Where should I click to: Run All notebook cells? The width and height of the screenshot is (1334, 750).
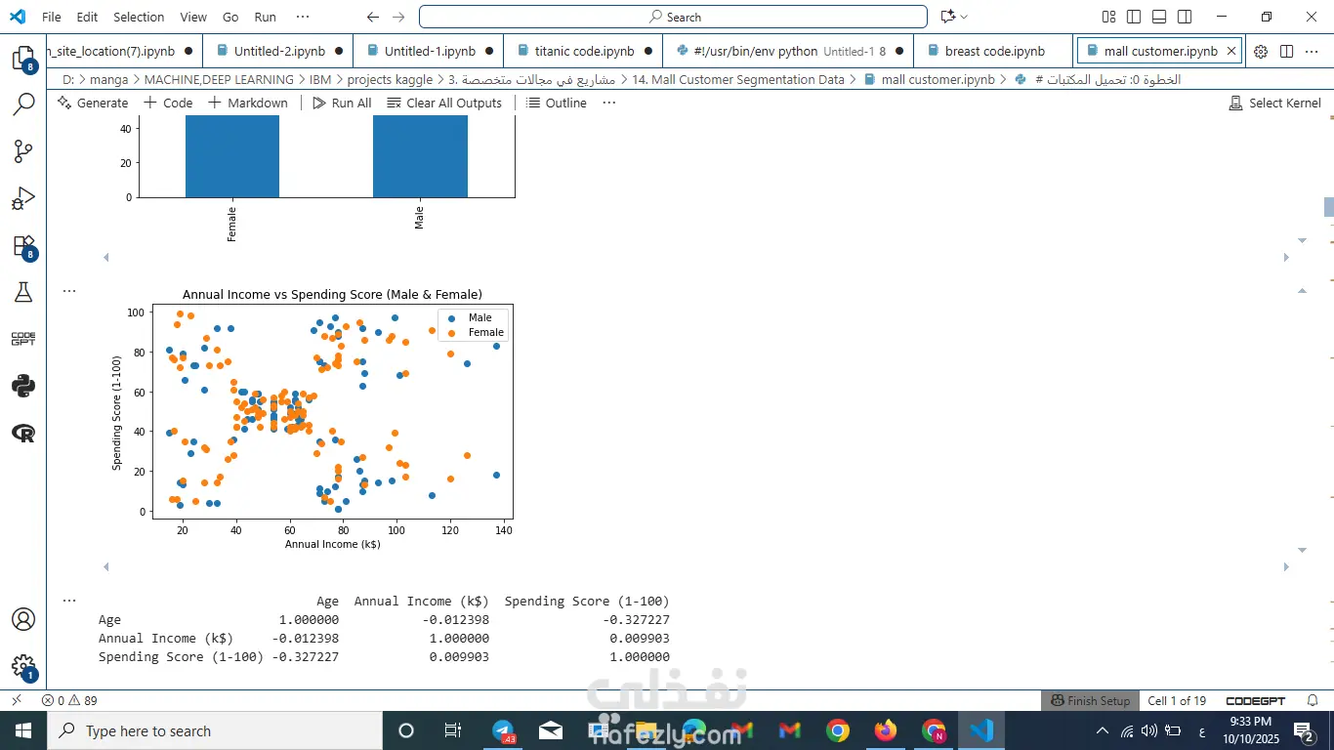342,103
